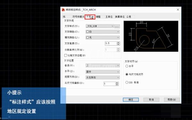Close the 修改标注样式 dialog

178,10
